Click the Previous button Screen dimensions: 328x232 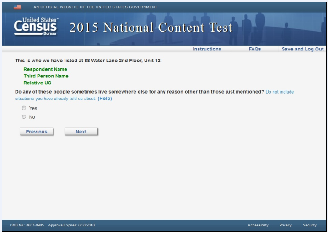tap(37, 132)
